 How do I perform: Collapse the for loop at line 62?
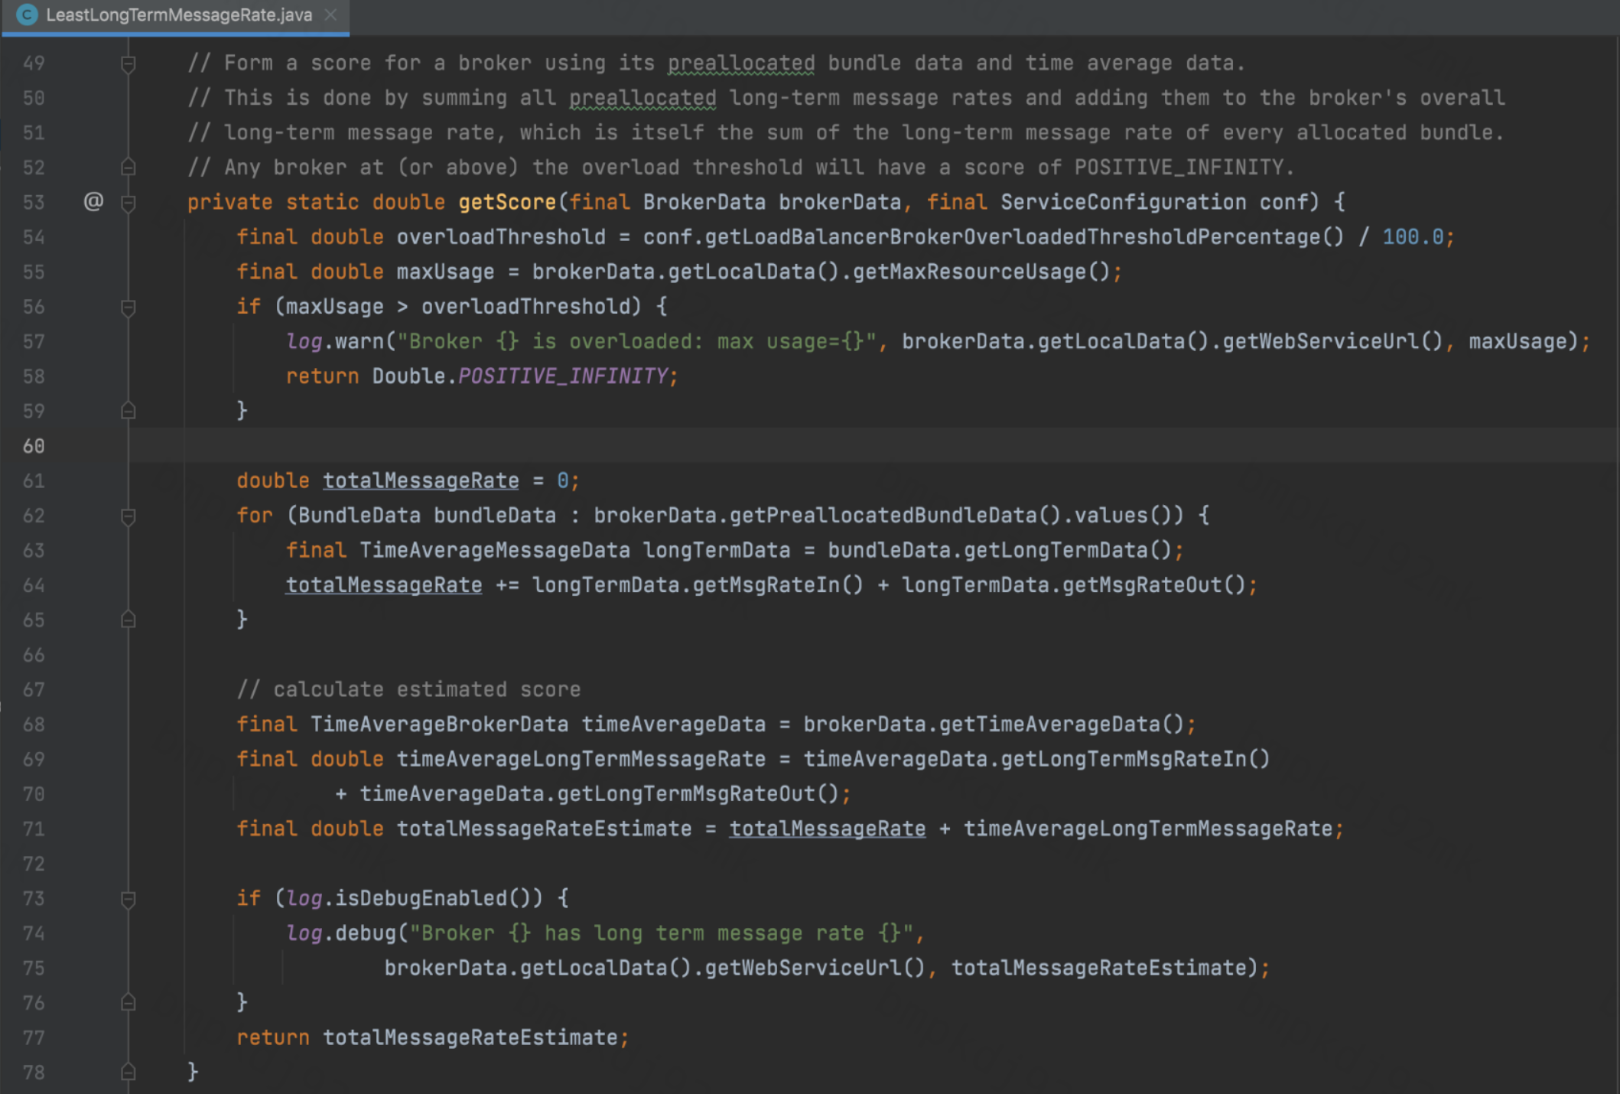(x=128, y=516)
